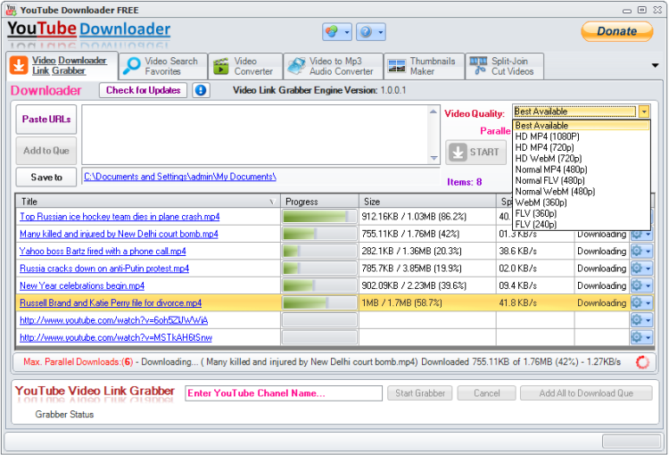669x471 pixels.
Task: Expand the help dropdown arrow
Action: click(381, 32)
